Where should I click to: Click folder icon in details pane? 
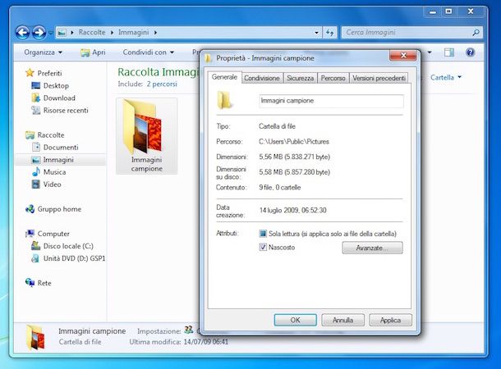[35, 337]
